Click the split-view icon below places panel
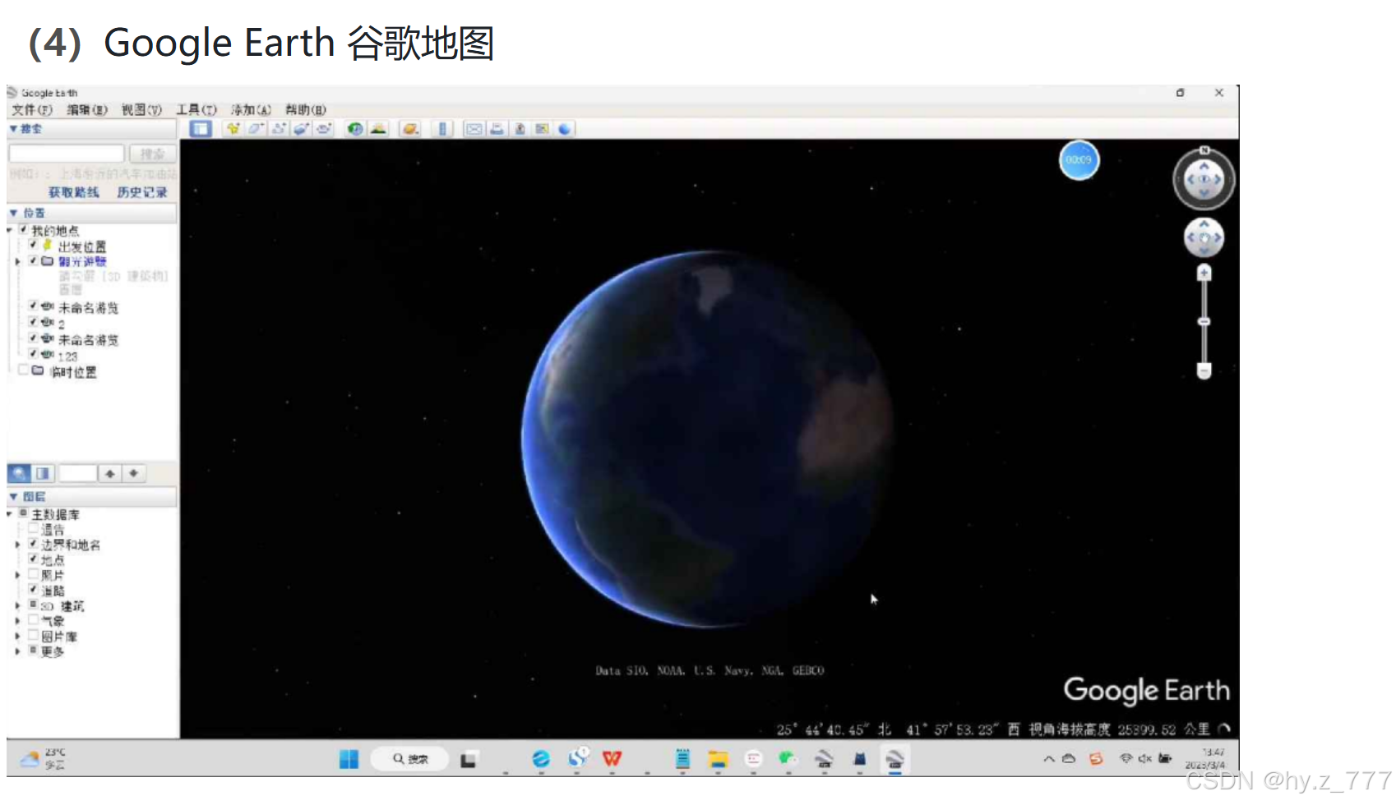The height and width of the screenshot is (805, 1396). pos(43,473)
